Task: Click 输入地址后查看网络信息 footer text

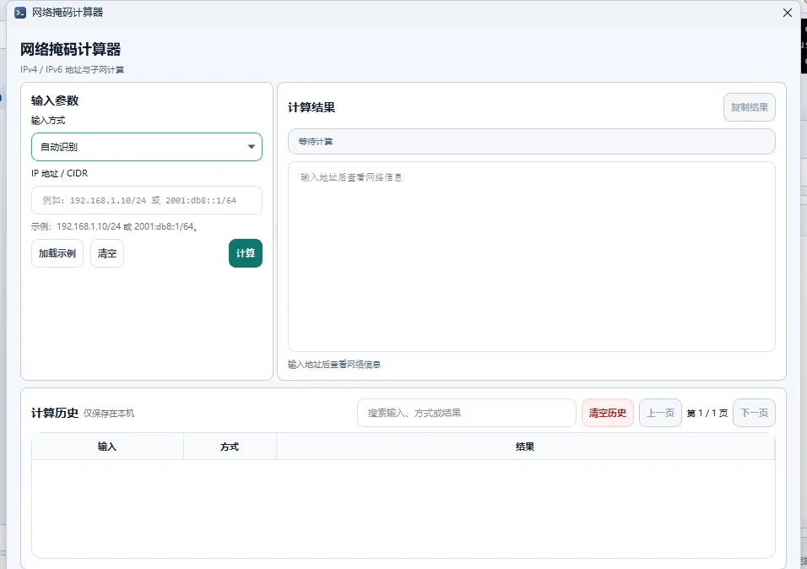Action: (x=334, y=365)
